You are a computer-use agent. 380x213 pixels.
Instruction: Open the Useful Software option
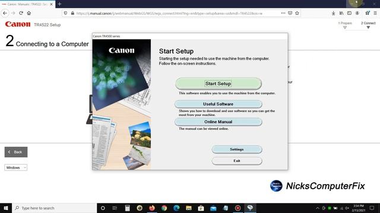pos(218,104)
